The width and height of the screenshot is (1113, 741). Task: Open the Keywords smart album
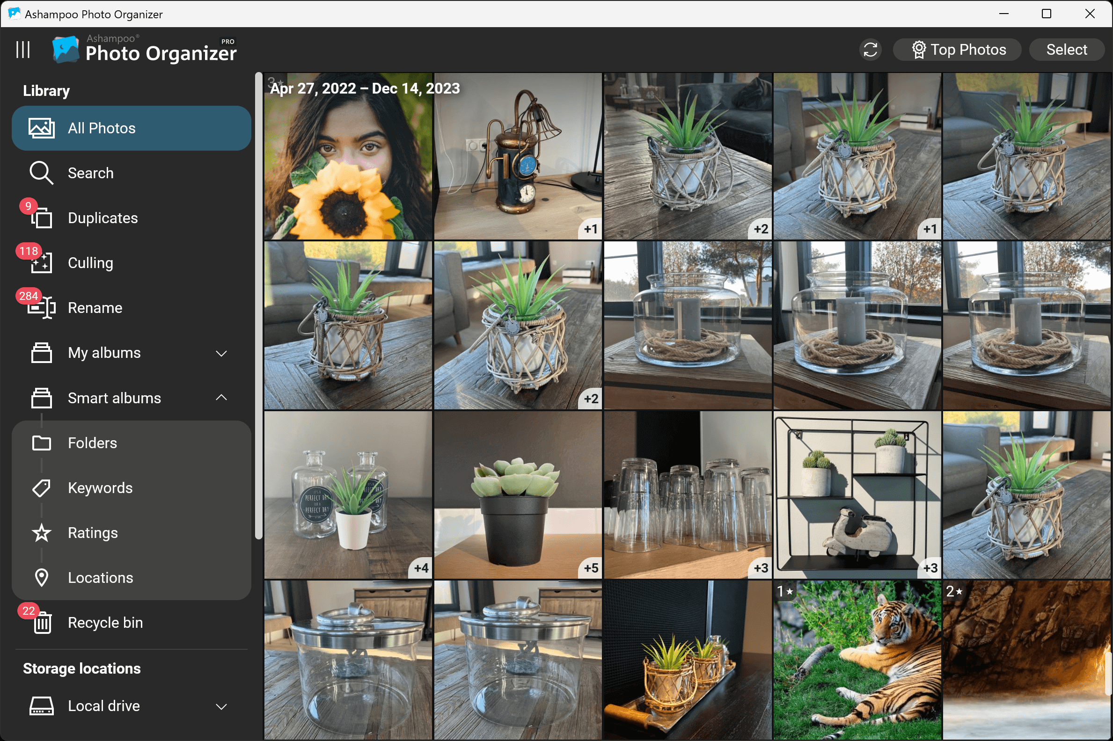[x=100, y=488]
